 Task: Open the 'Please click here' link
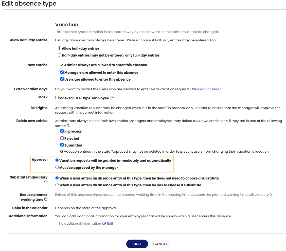pos(206,89)
